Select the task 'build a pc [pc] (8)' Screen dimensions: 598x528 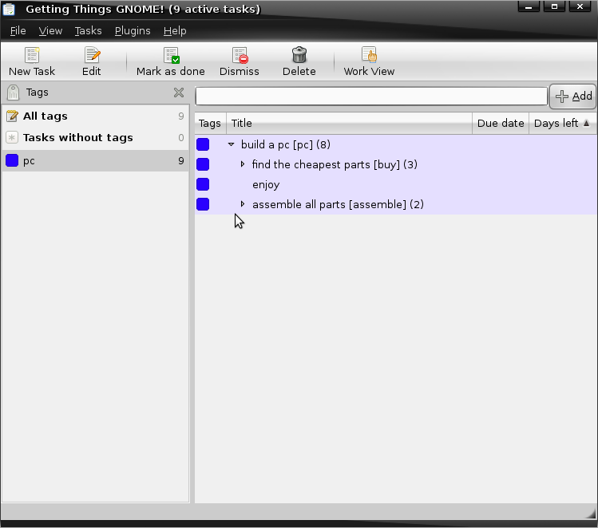286,145
